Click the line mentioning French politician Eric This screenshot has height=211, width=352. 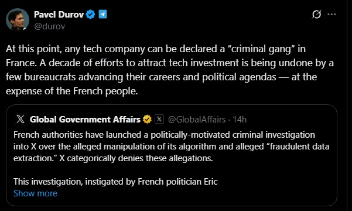(x=115, y=182)
